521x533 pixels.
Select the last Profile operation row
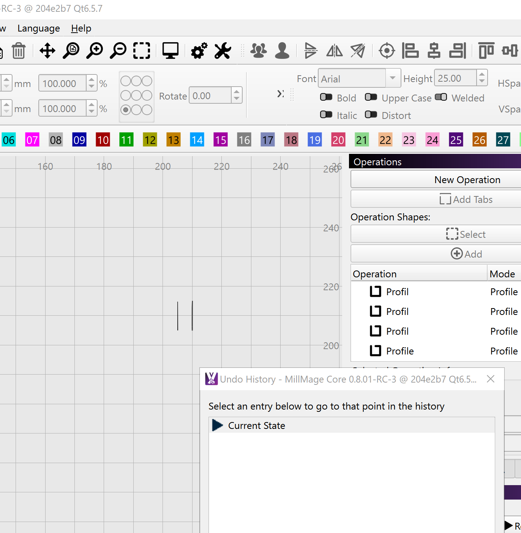(436, 351)
